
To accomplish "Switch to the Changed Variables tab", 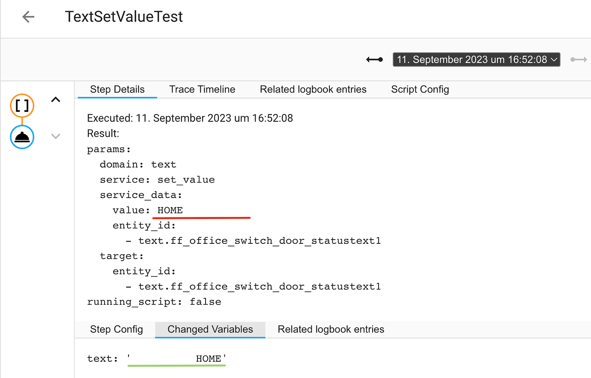I will tap(210, 329).
